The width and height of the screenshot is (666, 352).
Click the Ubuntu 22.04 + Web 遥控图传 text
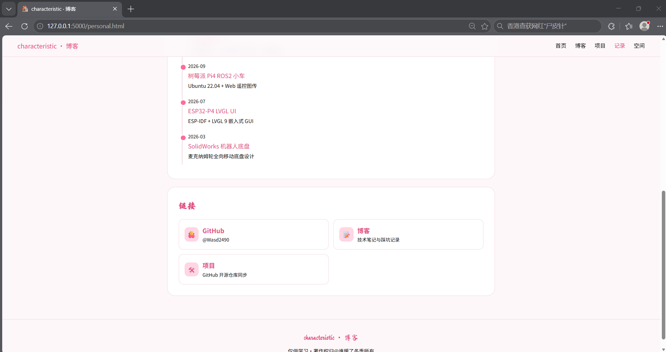pos(222,86)
